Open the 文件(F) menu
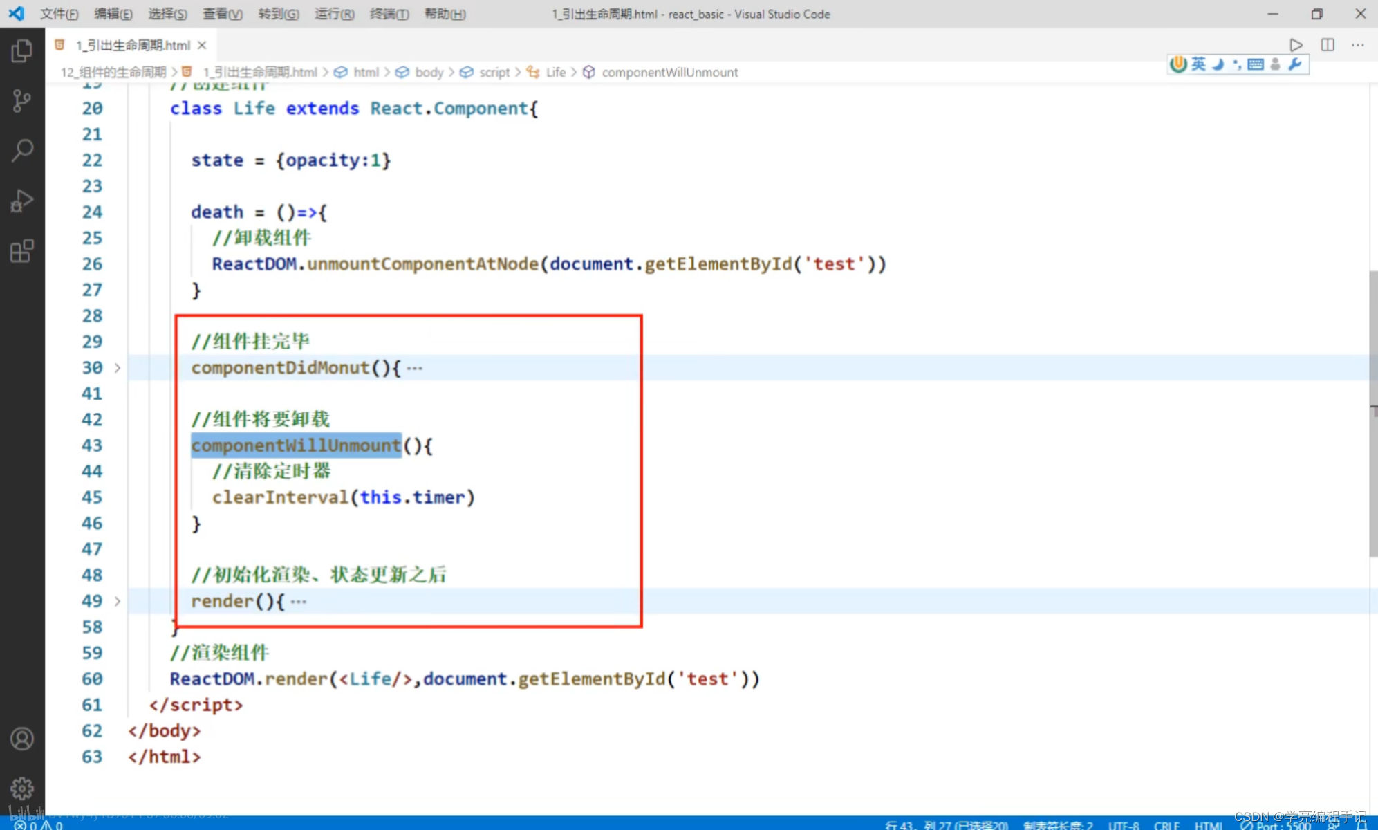 59,14
